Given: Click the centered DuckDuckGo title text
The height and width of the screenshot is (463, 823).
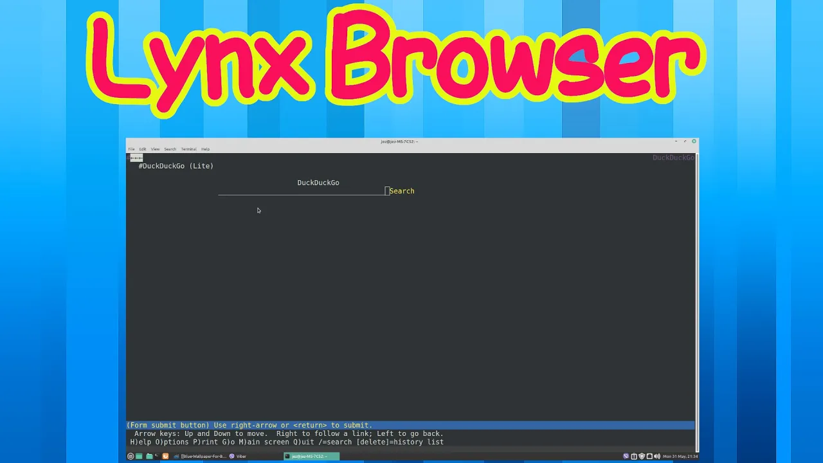Looking at the screenshot, I should coord(318,183).
